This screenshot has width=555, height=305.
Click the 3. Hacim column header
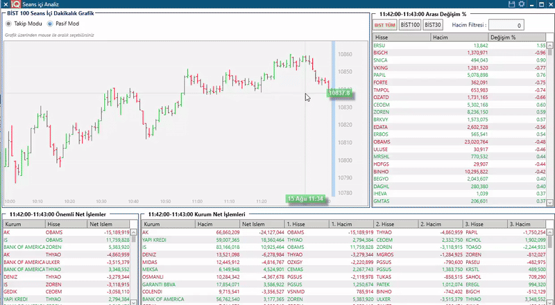point(527,224)
